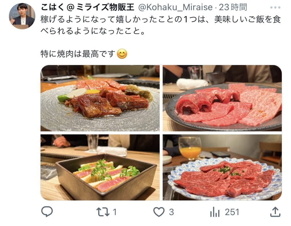Screen dimensions: 291x226
Task: Like the tweet with heart icon
Action: [159, 212]
